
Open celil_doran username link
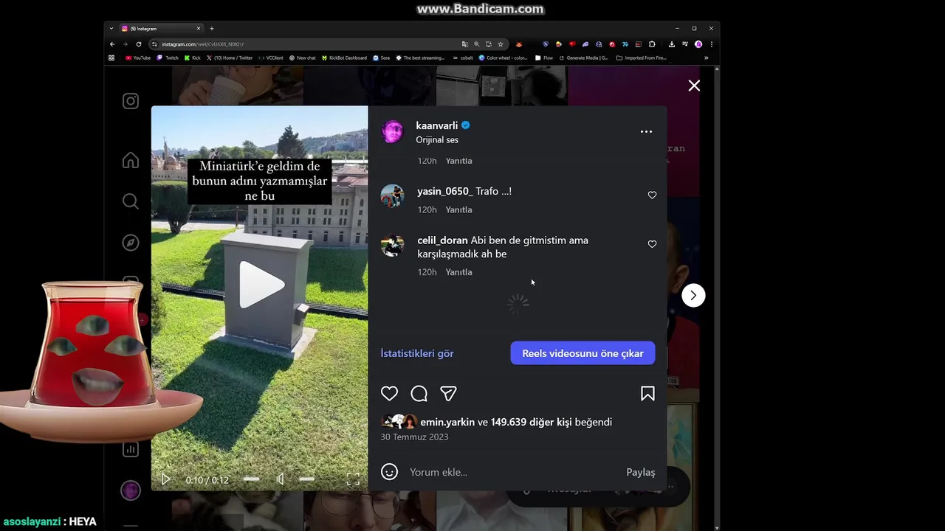coord(442,240)
